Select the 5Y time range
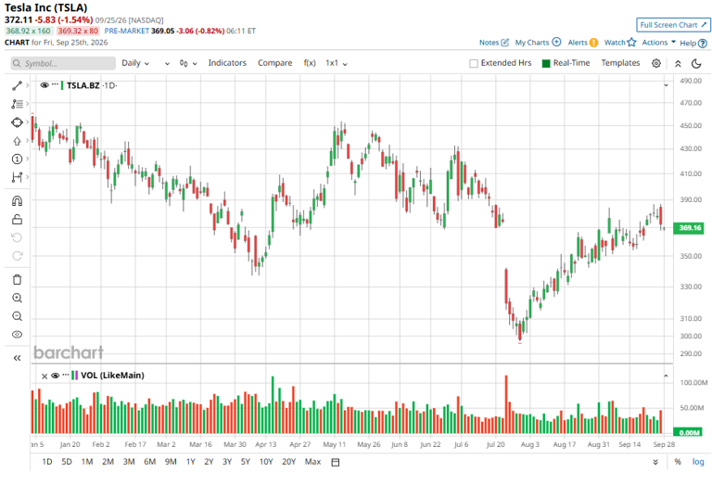 point(246,462)
